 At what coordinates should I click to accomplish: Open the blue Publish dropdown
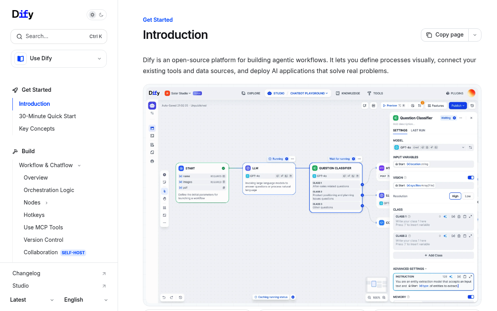tap(458, 105)
